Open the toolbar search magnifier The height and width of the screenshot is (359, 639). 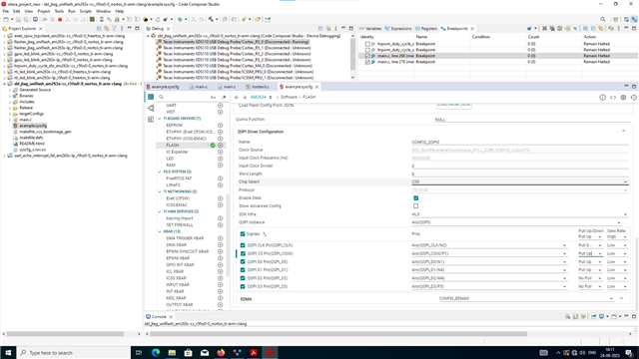pos(603,20)
